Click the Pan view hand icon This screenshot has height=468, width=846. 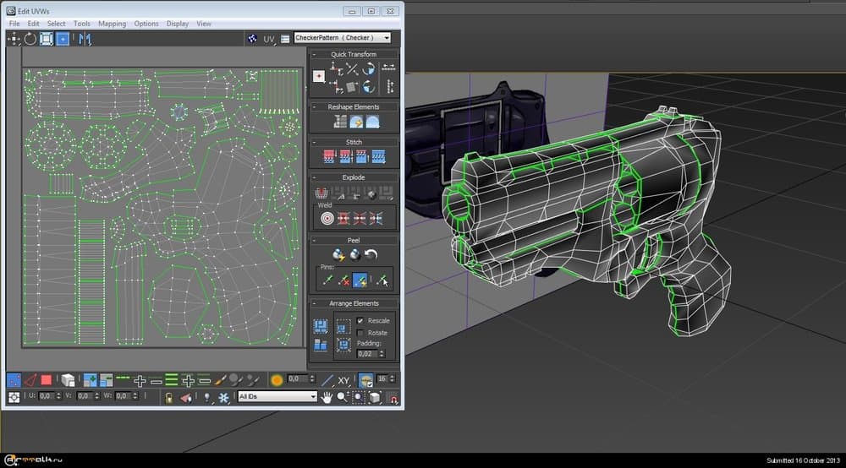[x=327, y=396]
